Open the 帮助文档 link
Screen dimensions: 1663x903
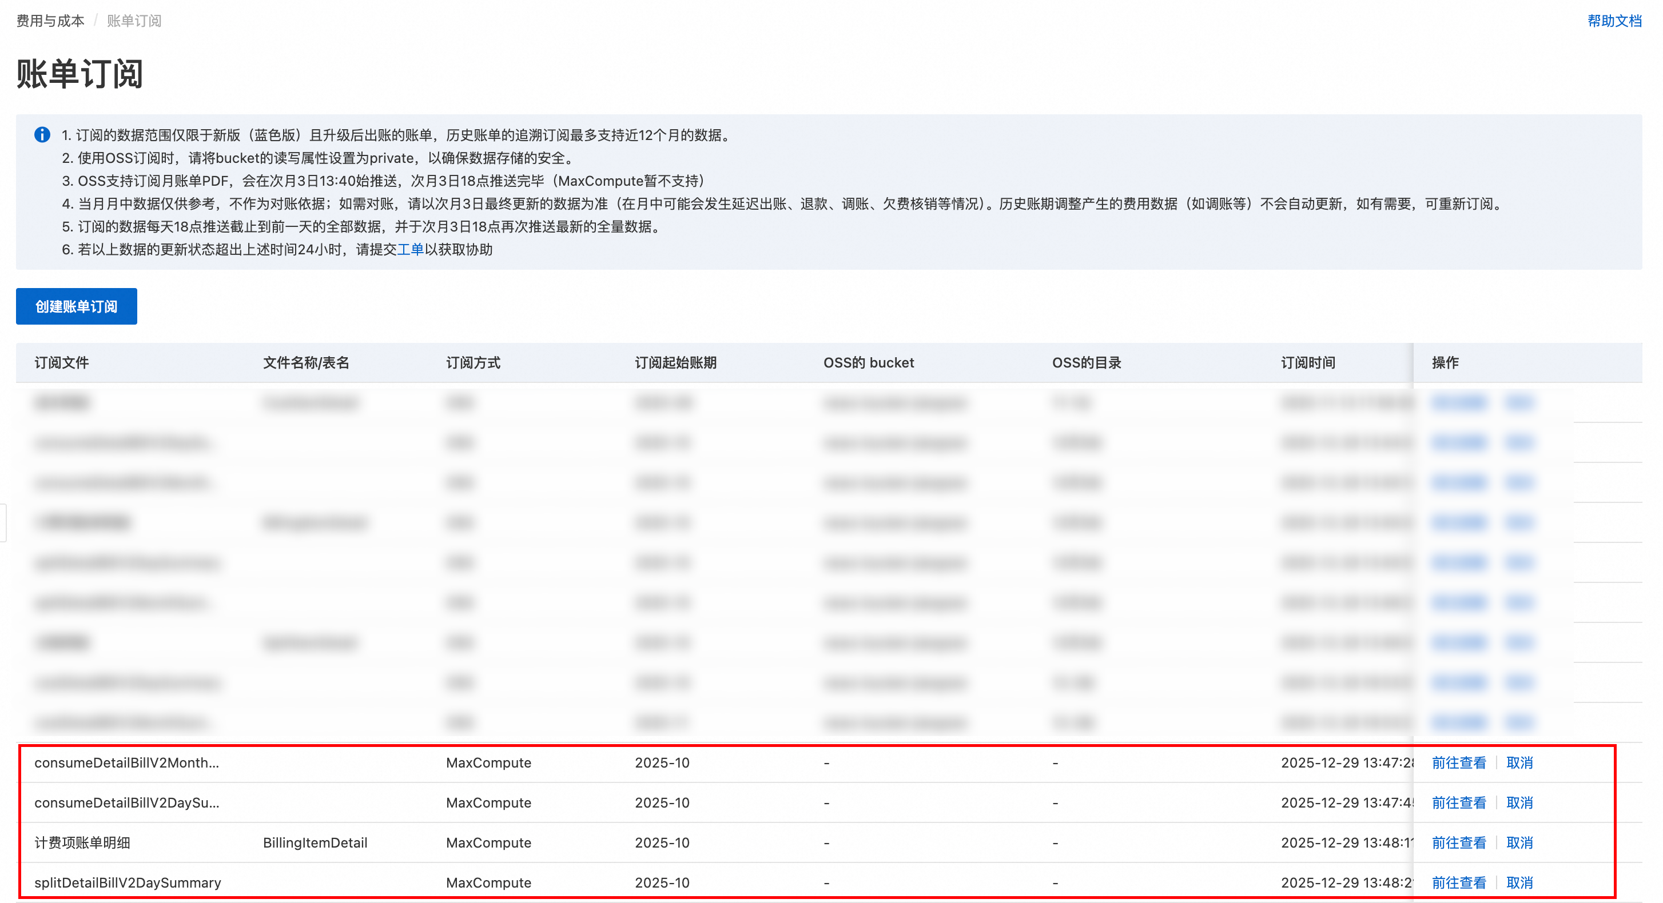[1613, 21]
